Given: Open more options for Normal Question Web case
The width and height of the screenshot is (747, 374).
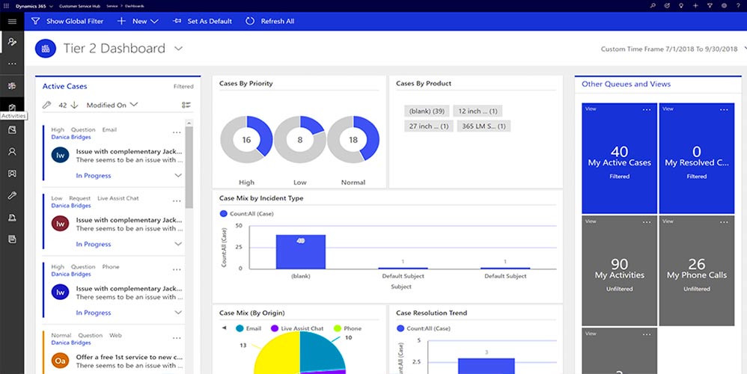Looking at the screenshot, I should click(177, 338).
